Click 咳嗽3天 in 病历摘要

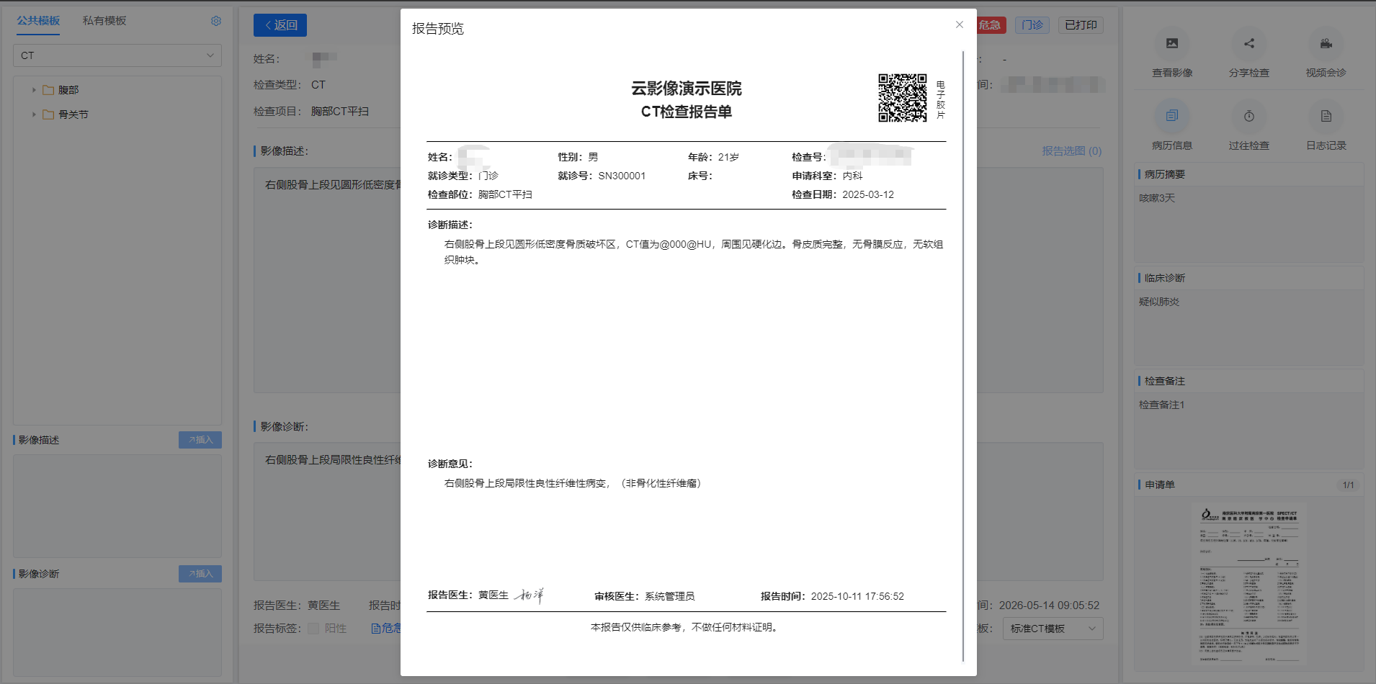(x=1156, y=198)
